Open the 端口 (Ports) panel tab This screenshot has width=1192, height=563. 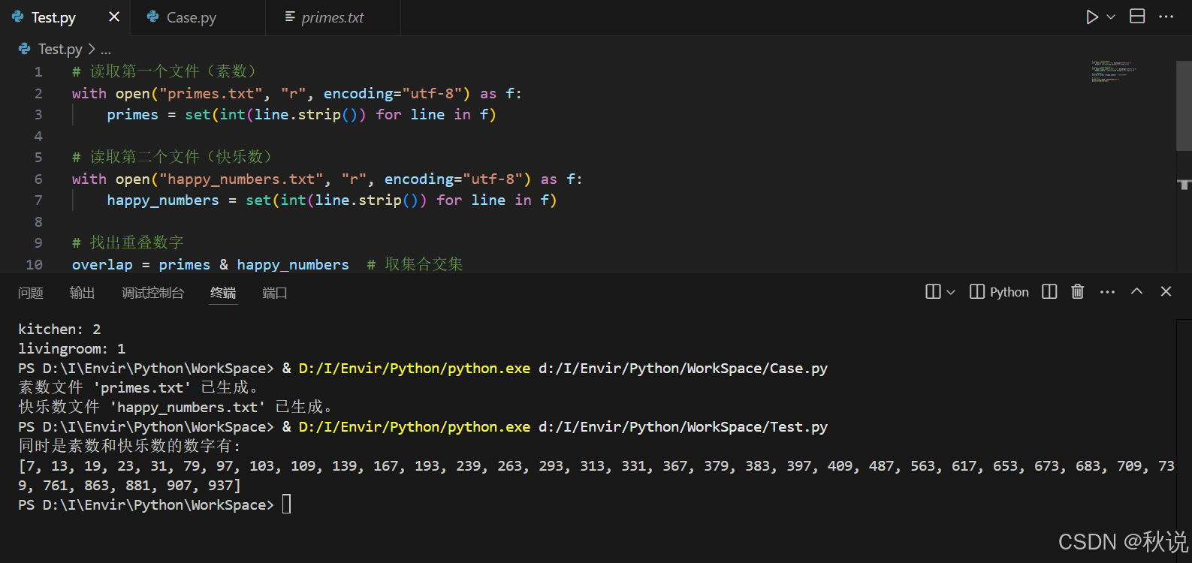click(x=275, y=293)
